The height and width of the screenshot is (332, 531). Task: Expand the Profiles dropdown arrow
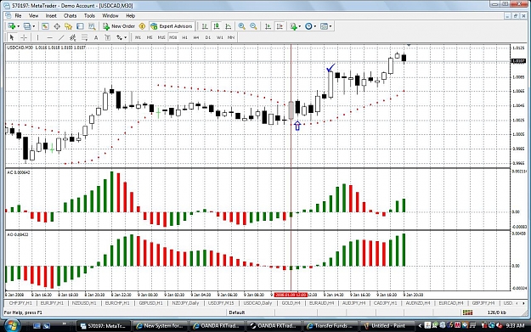point(33,26)
